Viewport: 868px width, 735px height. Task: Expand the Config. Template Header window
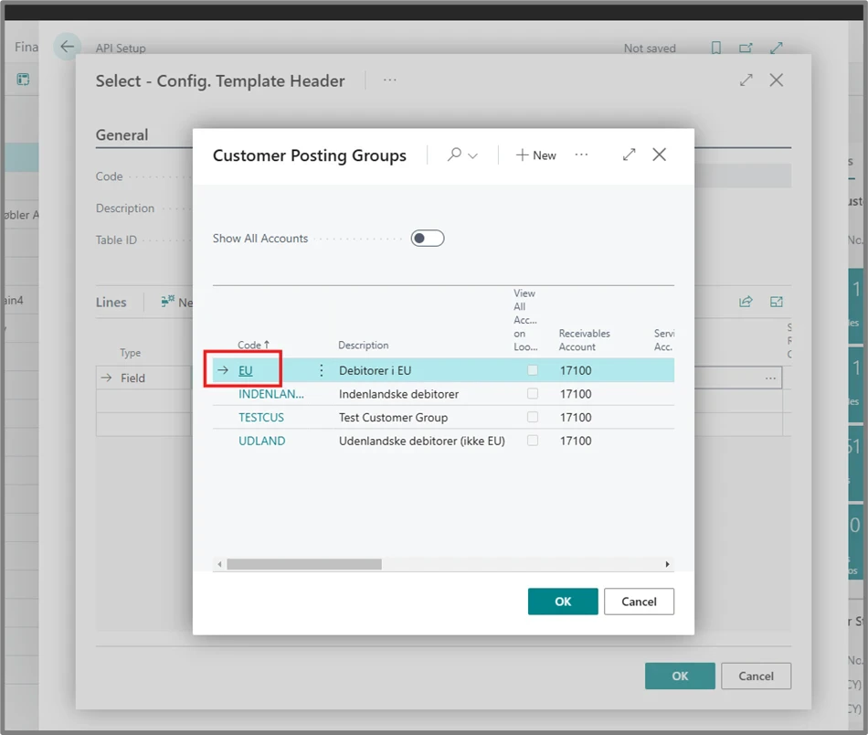(746, 80)
